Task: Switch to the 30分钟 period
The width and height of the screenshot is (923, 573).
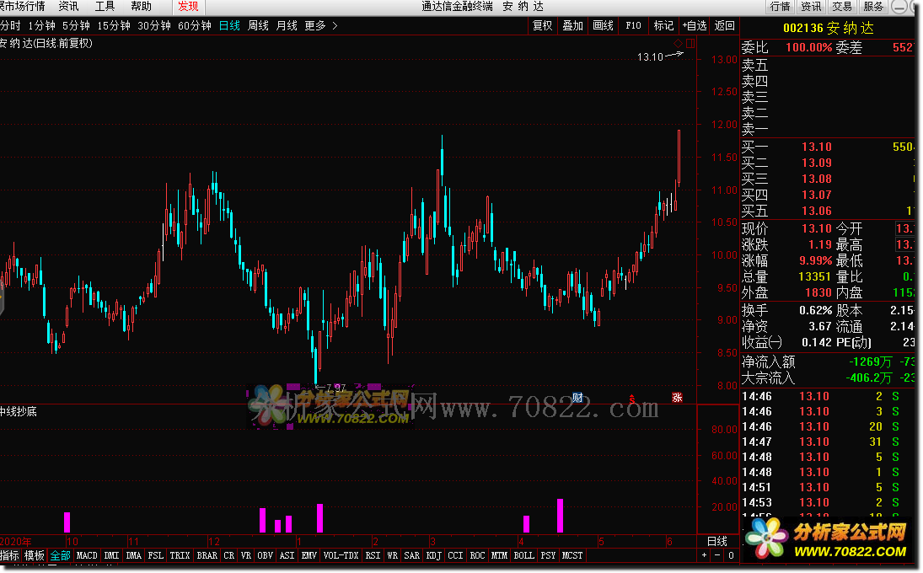Action: click(154, 26)
